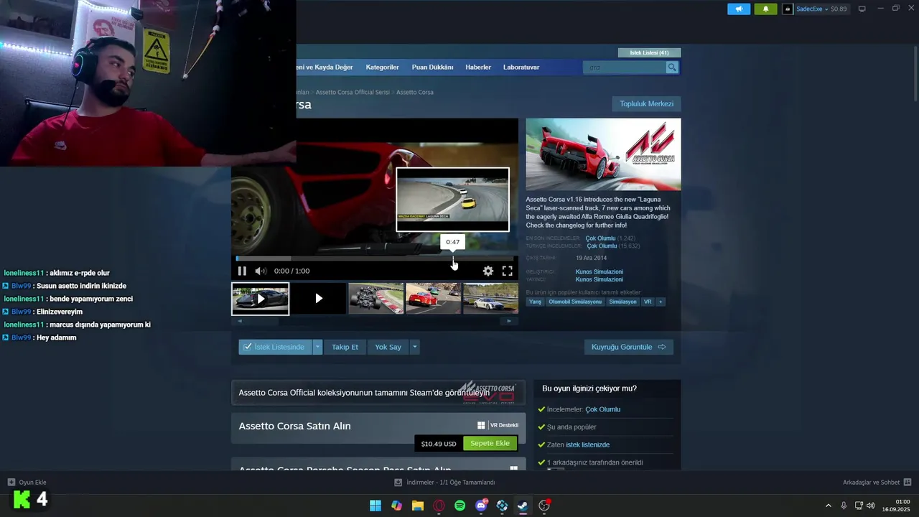This screenshot has width=919, height=517.
Task: Select the Simülasyon tag
Action: click(622, 302)
